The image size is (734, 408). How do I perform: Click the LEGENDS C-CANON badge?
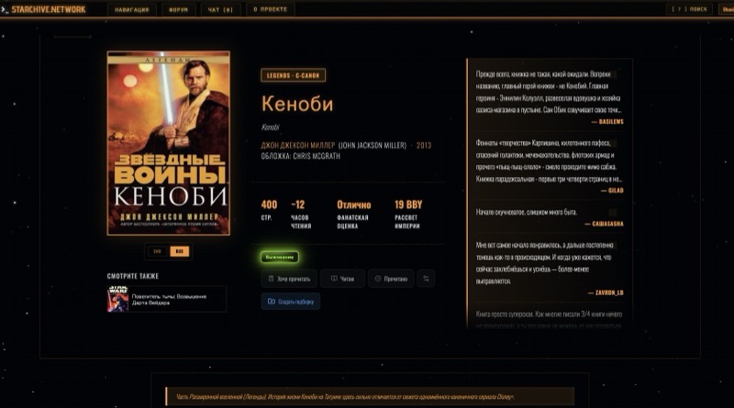click(x=293, y=75)
